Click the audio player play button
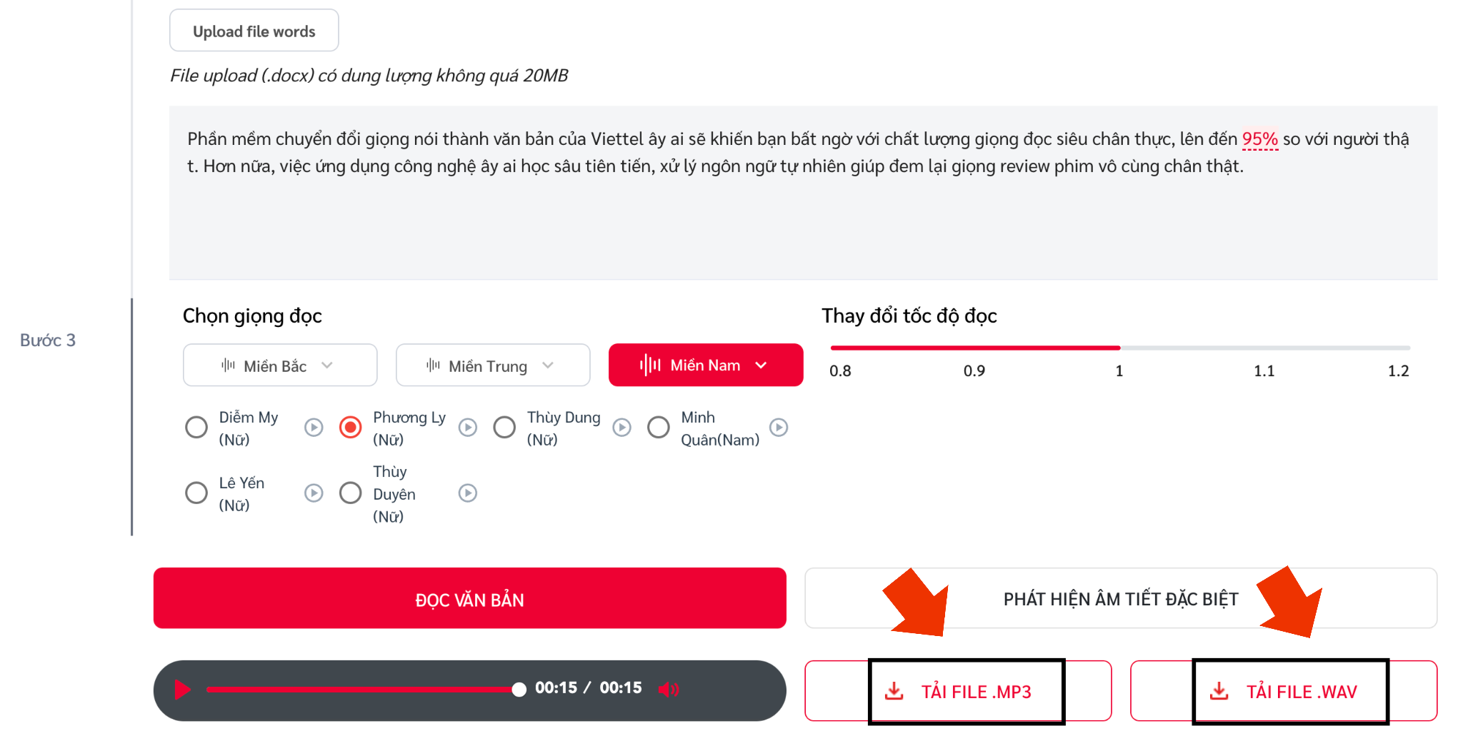 [183, 690]
